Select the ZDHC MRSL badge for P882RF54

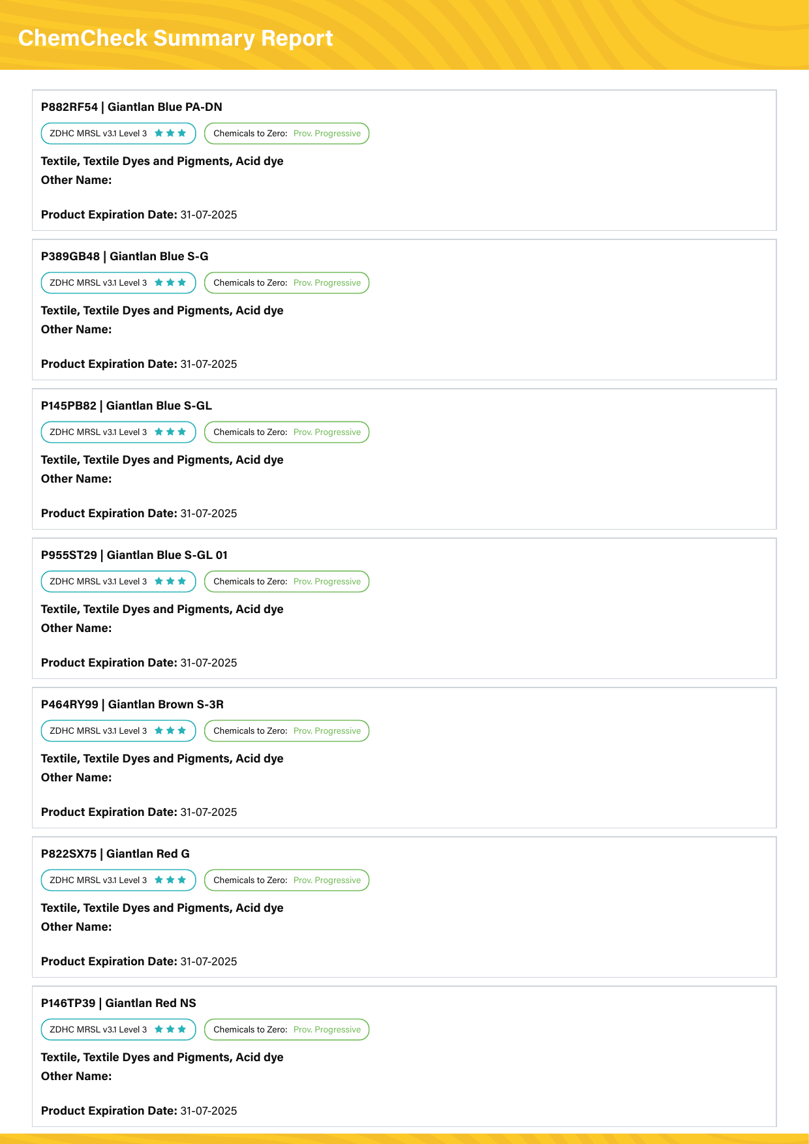click(x=118, y=133)
